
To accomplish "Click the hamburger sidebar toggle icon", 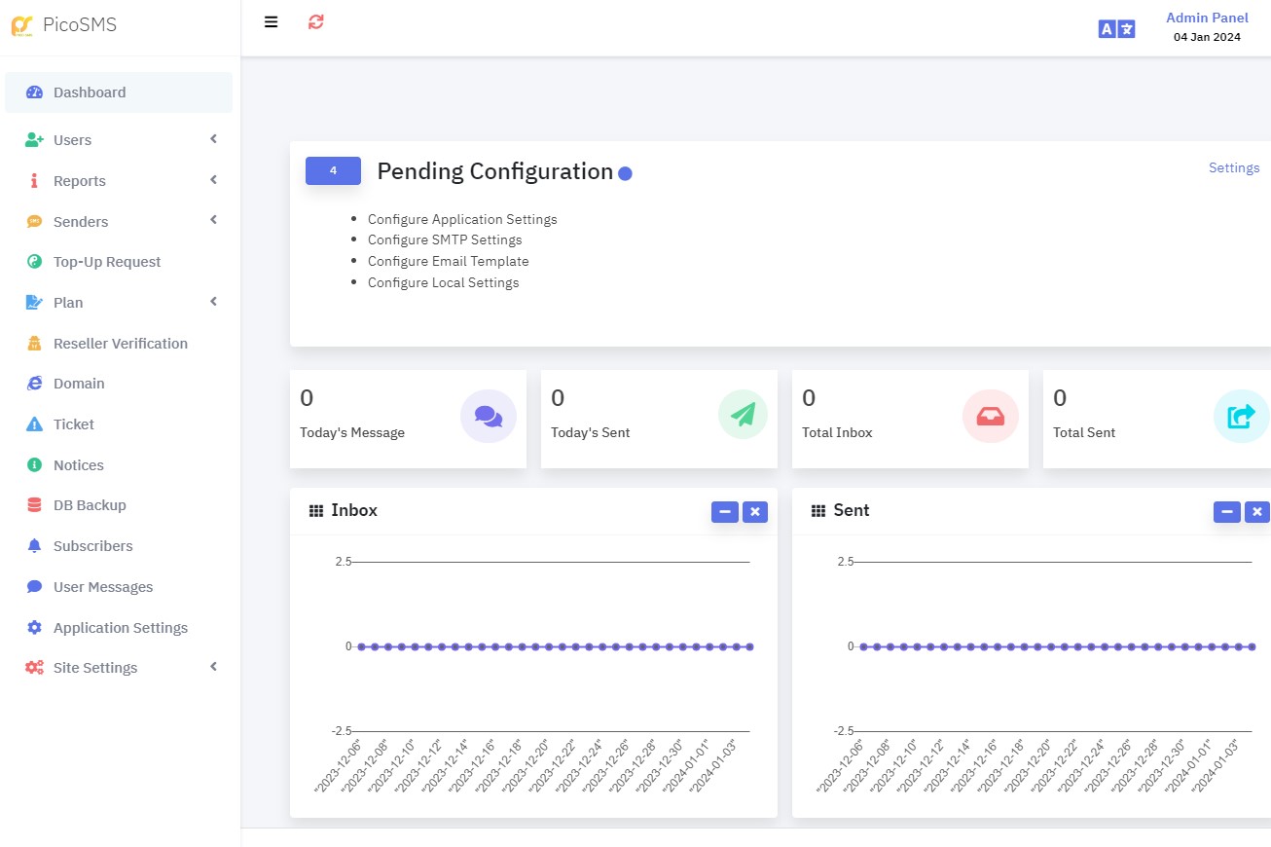I will [271, 21].
